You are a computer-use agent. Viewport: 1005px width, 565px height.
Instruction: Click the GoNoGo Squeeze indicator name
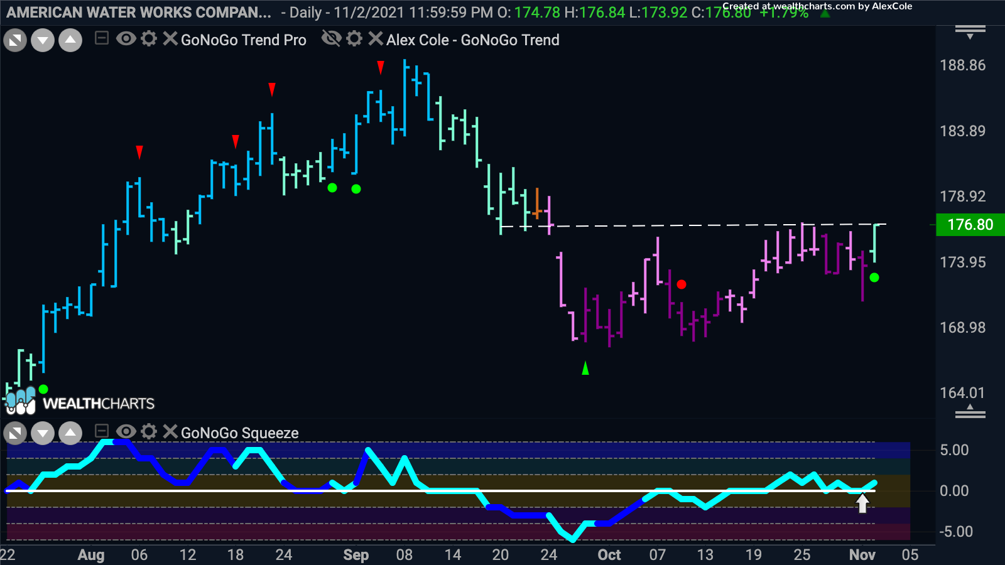(240, 433)
